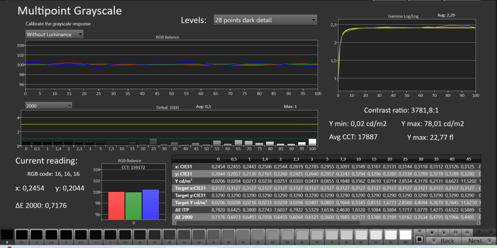497x248 pixels.
Task: Click the 'x: CIE31' row header
Action: click(x=184, y=166)
